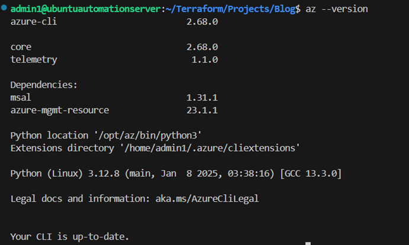Click the 'Extensions directory' label text
409x245 pixels.
pyautogui.click(x=62, y=148)
